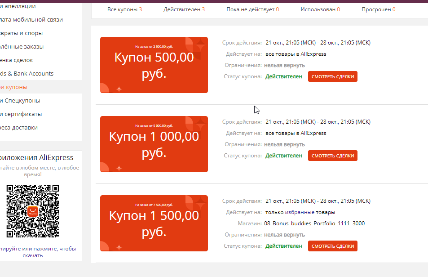This screenshot has height=277, width=428.
Task: Click the 'Действителен' status of the 1 000,00 coupon
Action: 284,156
